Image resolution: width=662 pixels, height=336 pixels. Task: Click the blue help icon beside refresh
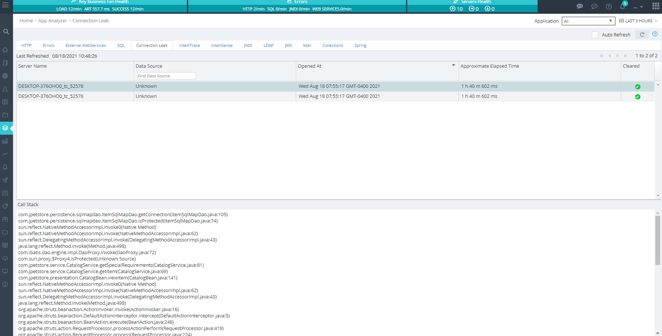(x=655, y=34)
